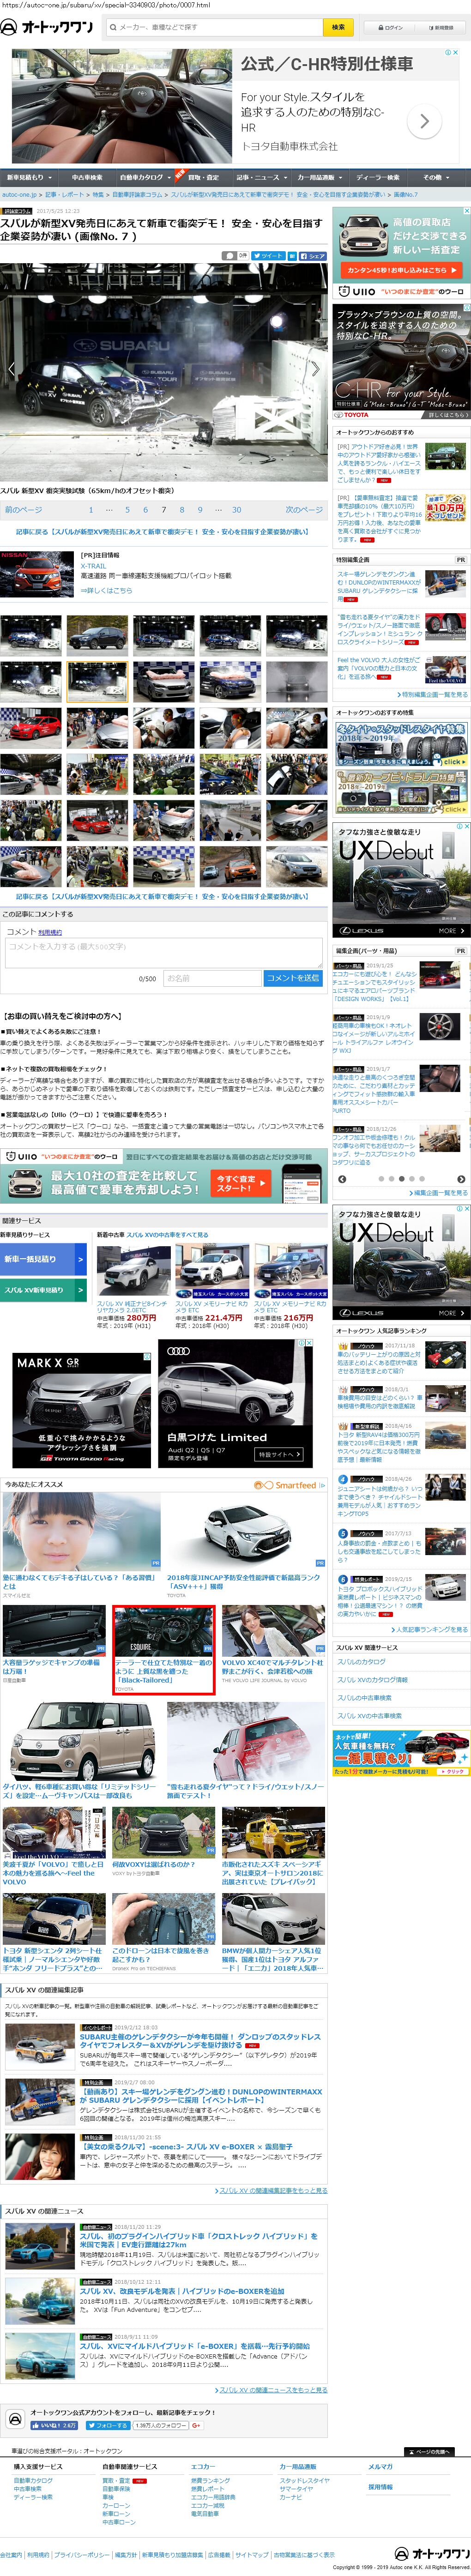Screen dimensions: 471x2576
Task: Show previous photo with left arrow on image
Action: pos(12,369)
